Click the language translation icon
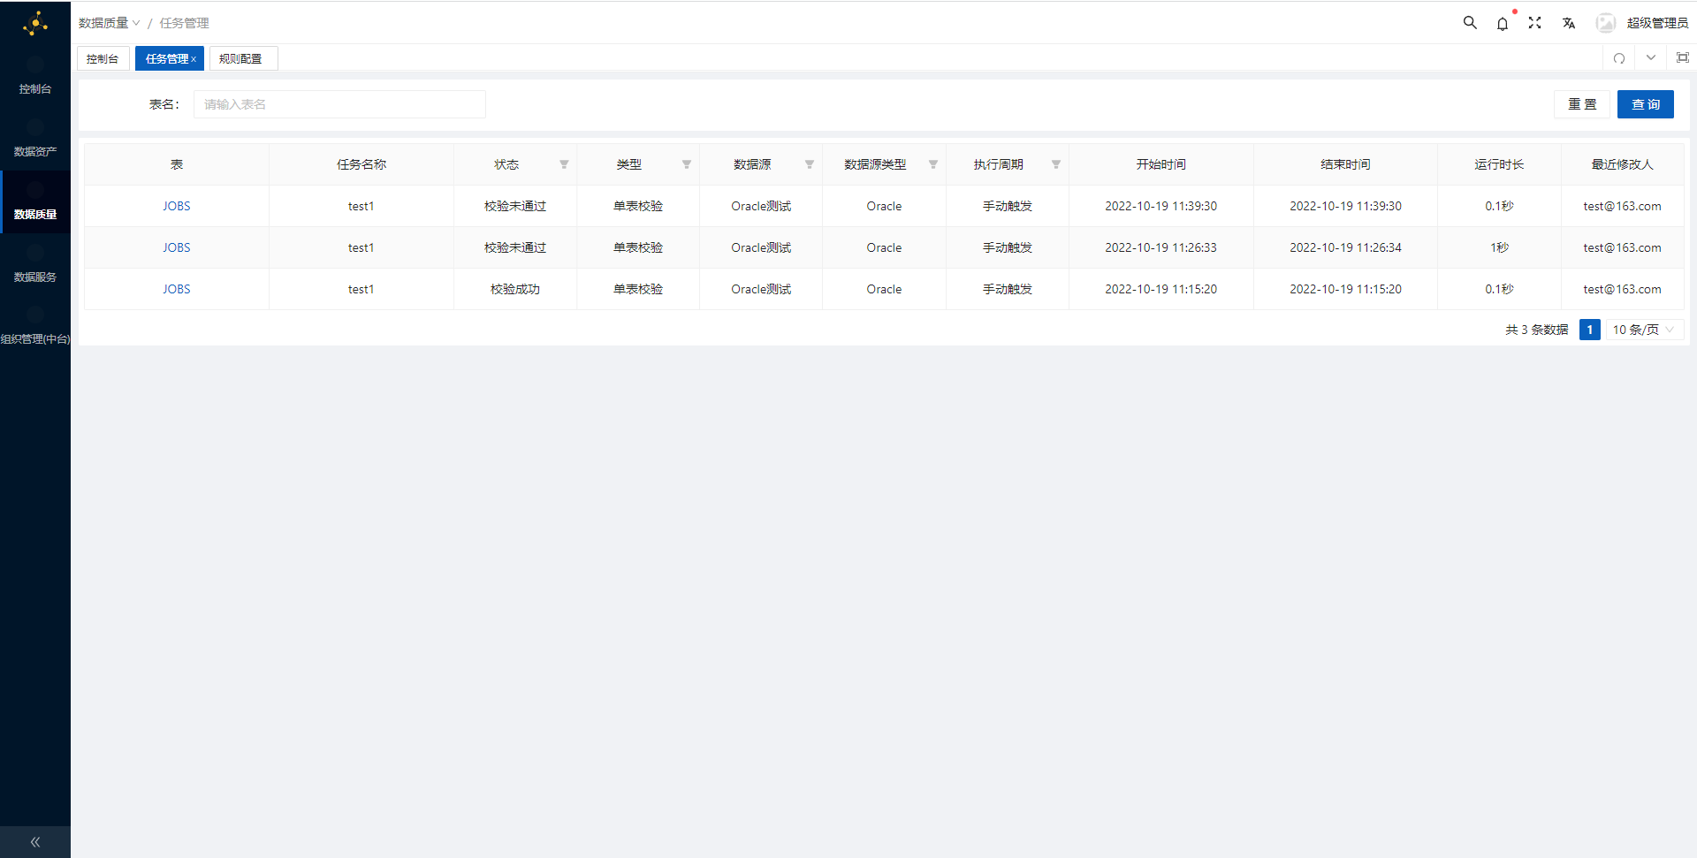 [1569, 23]
